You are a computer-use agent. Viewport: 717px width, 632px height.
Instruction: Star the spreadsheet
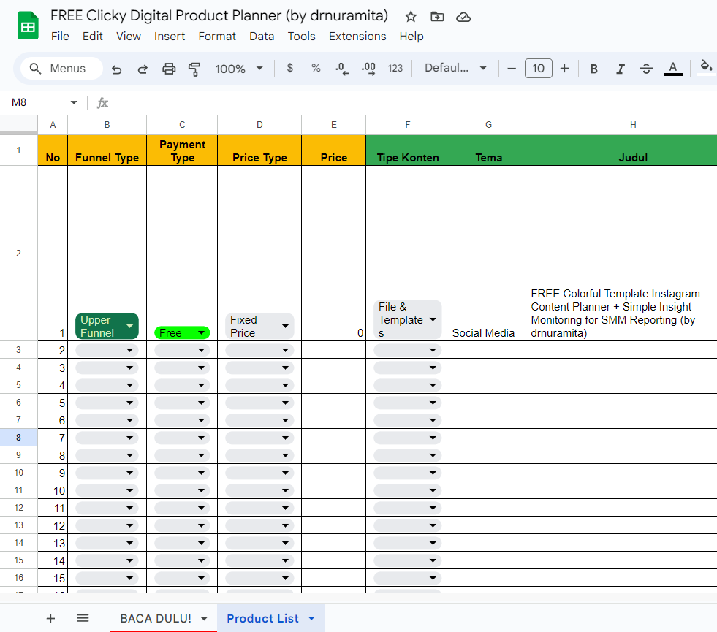[x=410, y=16]
